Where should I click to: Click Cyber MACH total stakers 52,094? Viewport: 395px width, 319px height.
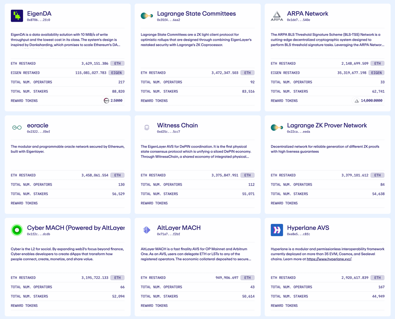click(x=118, y=297)
